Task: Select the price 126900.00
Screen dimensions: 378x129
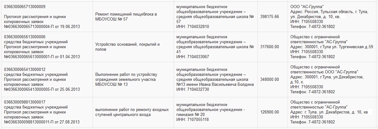Action: click(270, 112)
